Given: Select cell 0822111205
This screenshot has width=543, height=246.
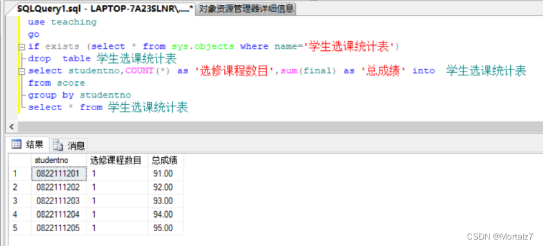Looking at the screenshot, I should coord(59,228).
